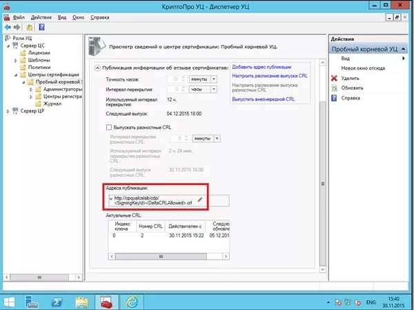The height and width of the screenshot is (310, 414).
Task: Click Действителен с column header
Action: pyautogui.click(x=185, y=226)
